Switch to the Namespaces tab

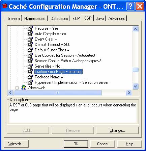pos(35,19)
